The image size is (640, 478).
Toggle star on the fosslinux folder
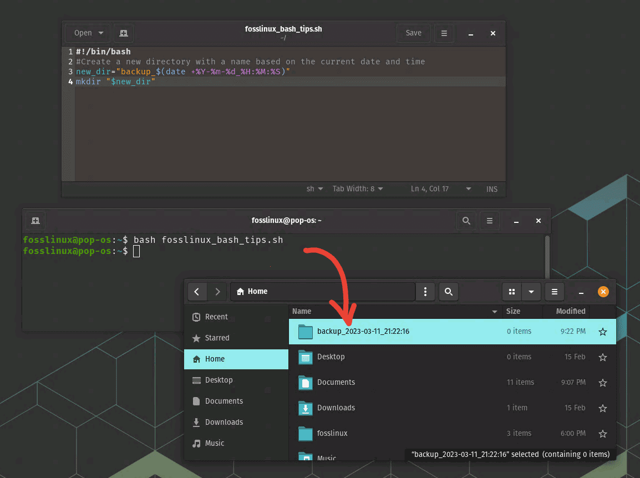(x=603, y=434)
